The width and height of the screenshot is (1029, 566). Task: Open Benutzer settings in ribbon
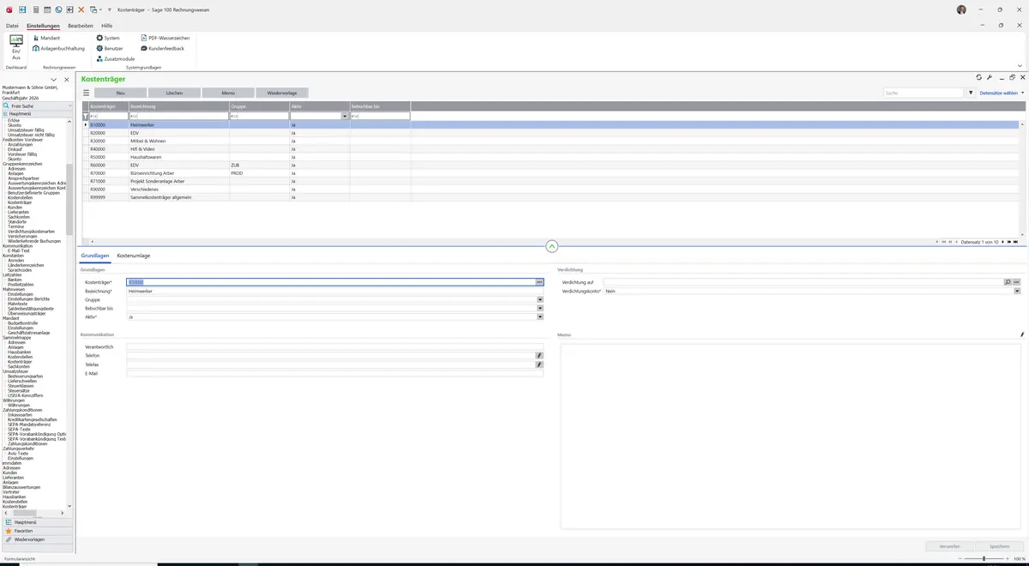pyautogui.click(x=110, y=48)
